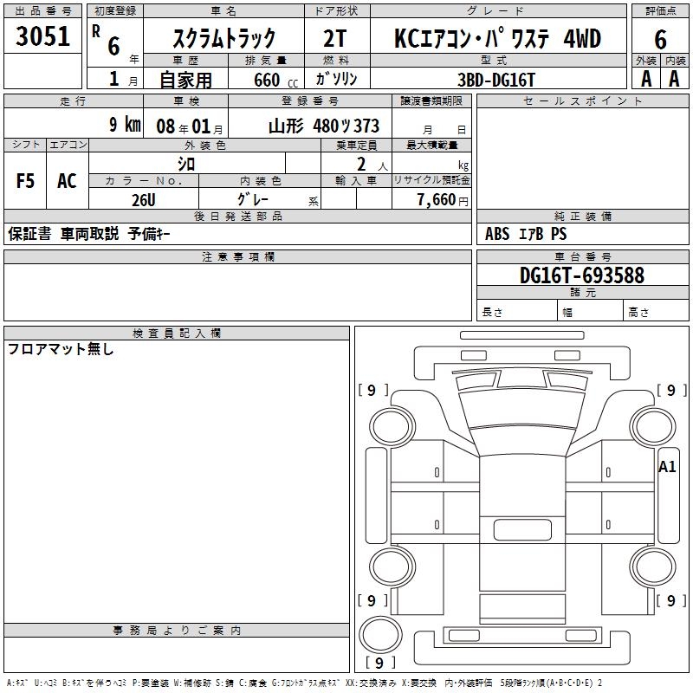Click the seating capacity 2 人
The width and height of the screenshot is (693, 693).
372,164
